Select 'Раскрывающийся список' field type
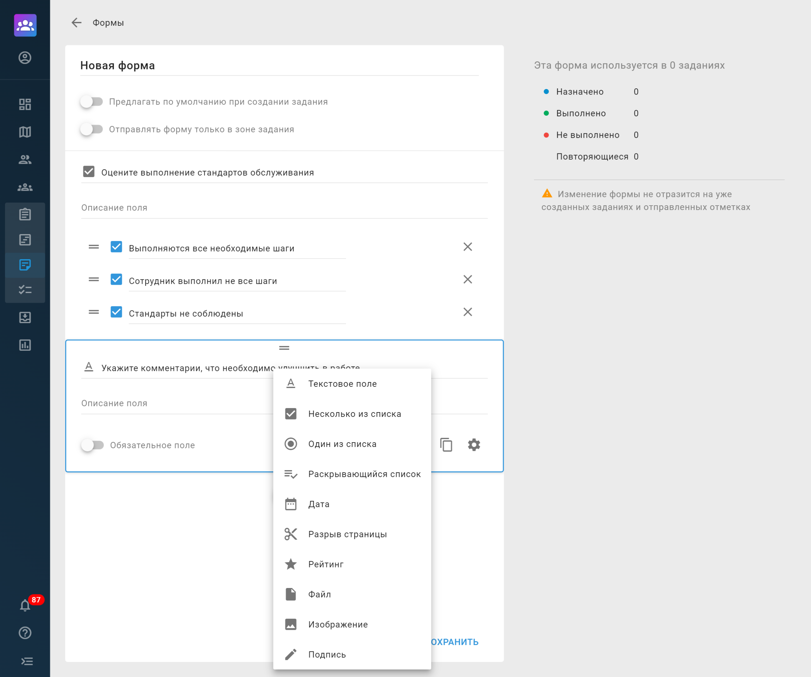The width and height of the screenshot is (811, 677). 352,474
